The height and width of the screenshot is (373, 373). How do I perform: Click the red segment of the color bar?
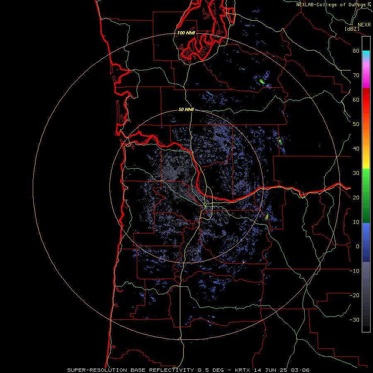(x=366, y=100)
